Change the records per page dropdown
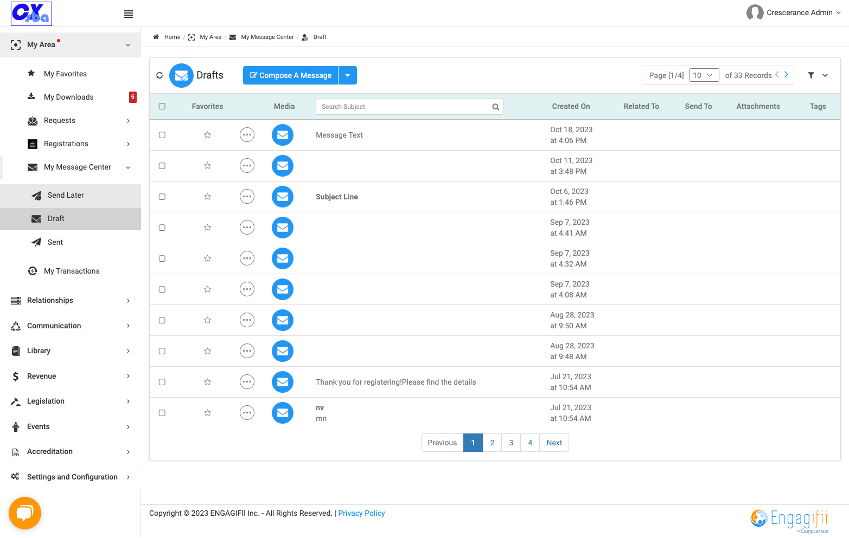 (704, 75)
